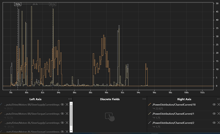Click the ChannelCurrent/1 line color icon

150,114
